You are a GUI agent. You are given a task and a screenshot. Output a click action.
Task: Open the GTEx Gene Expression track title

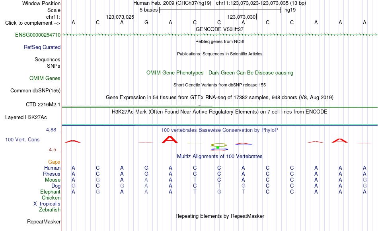(220, 98)
